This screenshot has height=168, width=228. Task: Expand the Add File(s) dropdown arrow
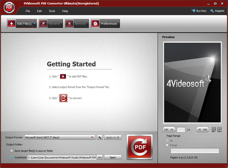tap(35, 24)
